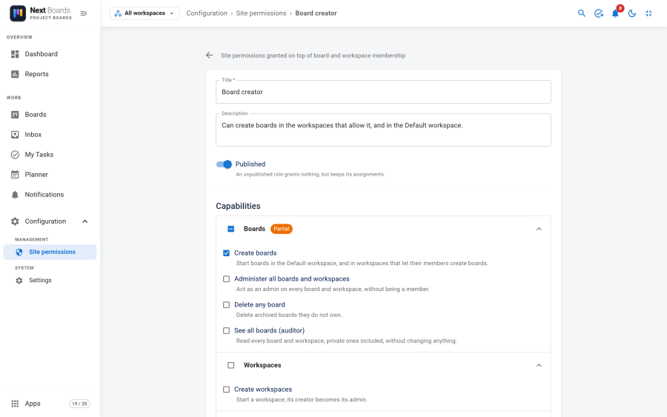Click Site permissions breadcrumb link
Image resolution: width=667 pixels, height=417 pixels.
click(x=261, y=13)
